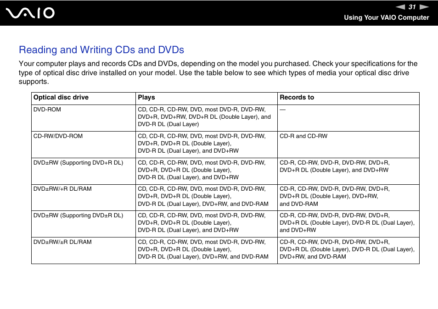Select the 'DVD±RW/±R DL/RAM' cell

click(84, 250)
